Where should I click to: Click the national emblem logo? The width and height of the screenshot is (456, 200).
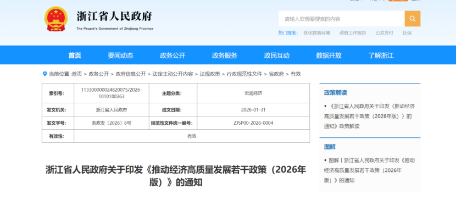(x=56, y=19)
